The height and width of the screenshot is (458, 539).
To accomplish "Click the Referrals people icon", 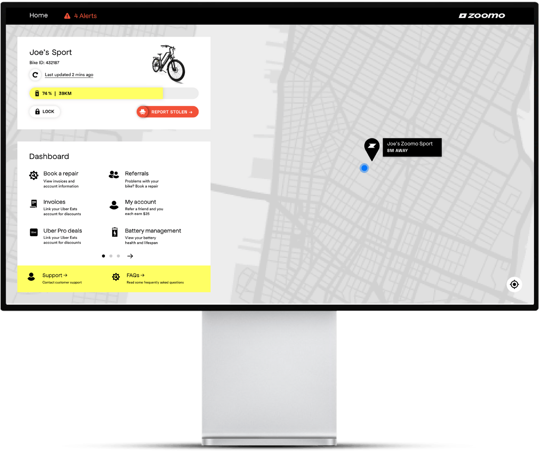I will point(114,174).
